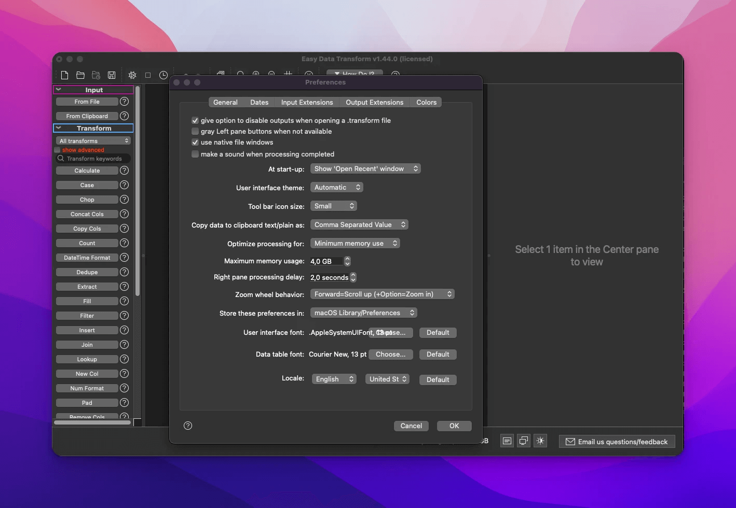The image size is (736, 508).
Task: Uncheck 'use native file windows'
Action: coord(195,143)
